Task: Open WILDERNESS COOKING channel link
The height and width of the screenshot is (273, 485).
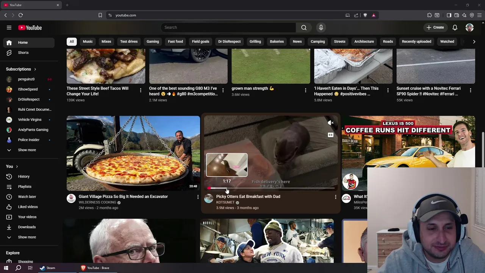Action: pyautogui.click(x=97, y=202)
